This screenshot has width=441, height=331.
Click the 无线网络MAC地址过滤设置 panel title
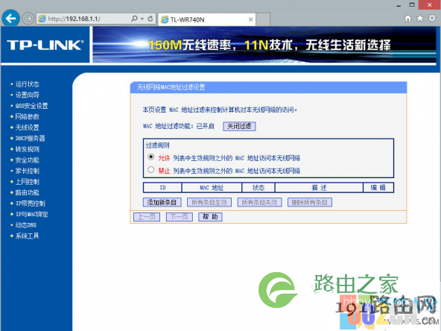click(171, 87)
